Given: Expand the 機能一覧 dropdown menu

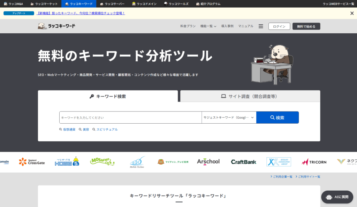Looking at the screenshot, I should 208,26.
